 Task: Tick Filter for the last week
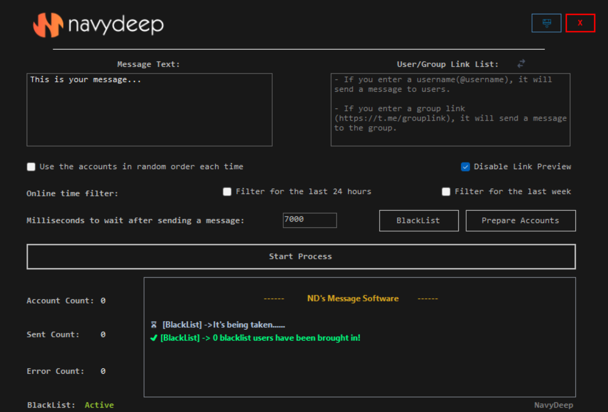(446, 191)
